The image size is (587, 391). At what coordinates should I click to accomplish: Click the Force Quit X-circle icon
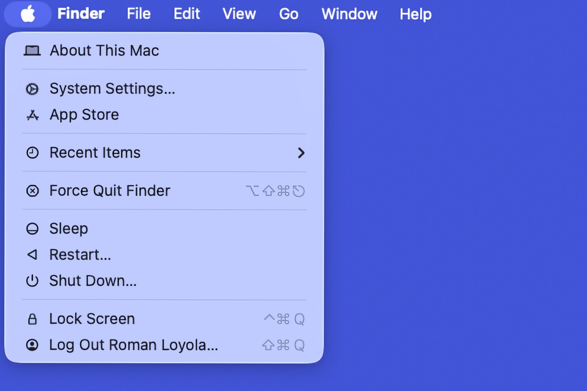32,191
